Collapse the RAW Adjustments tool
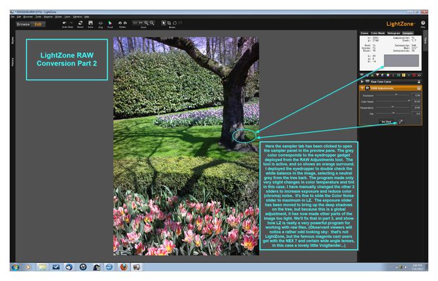 pos(362,88)
